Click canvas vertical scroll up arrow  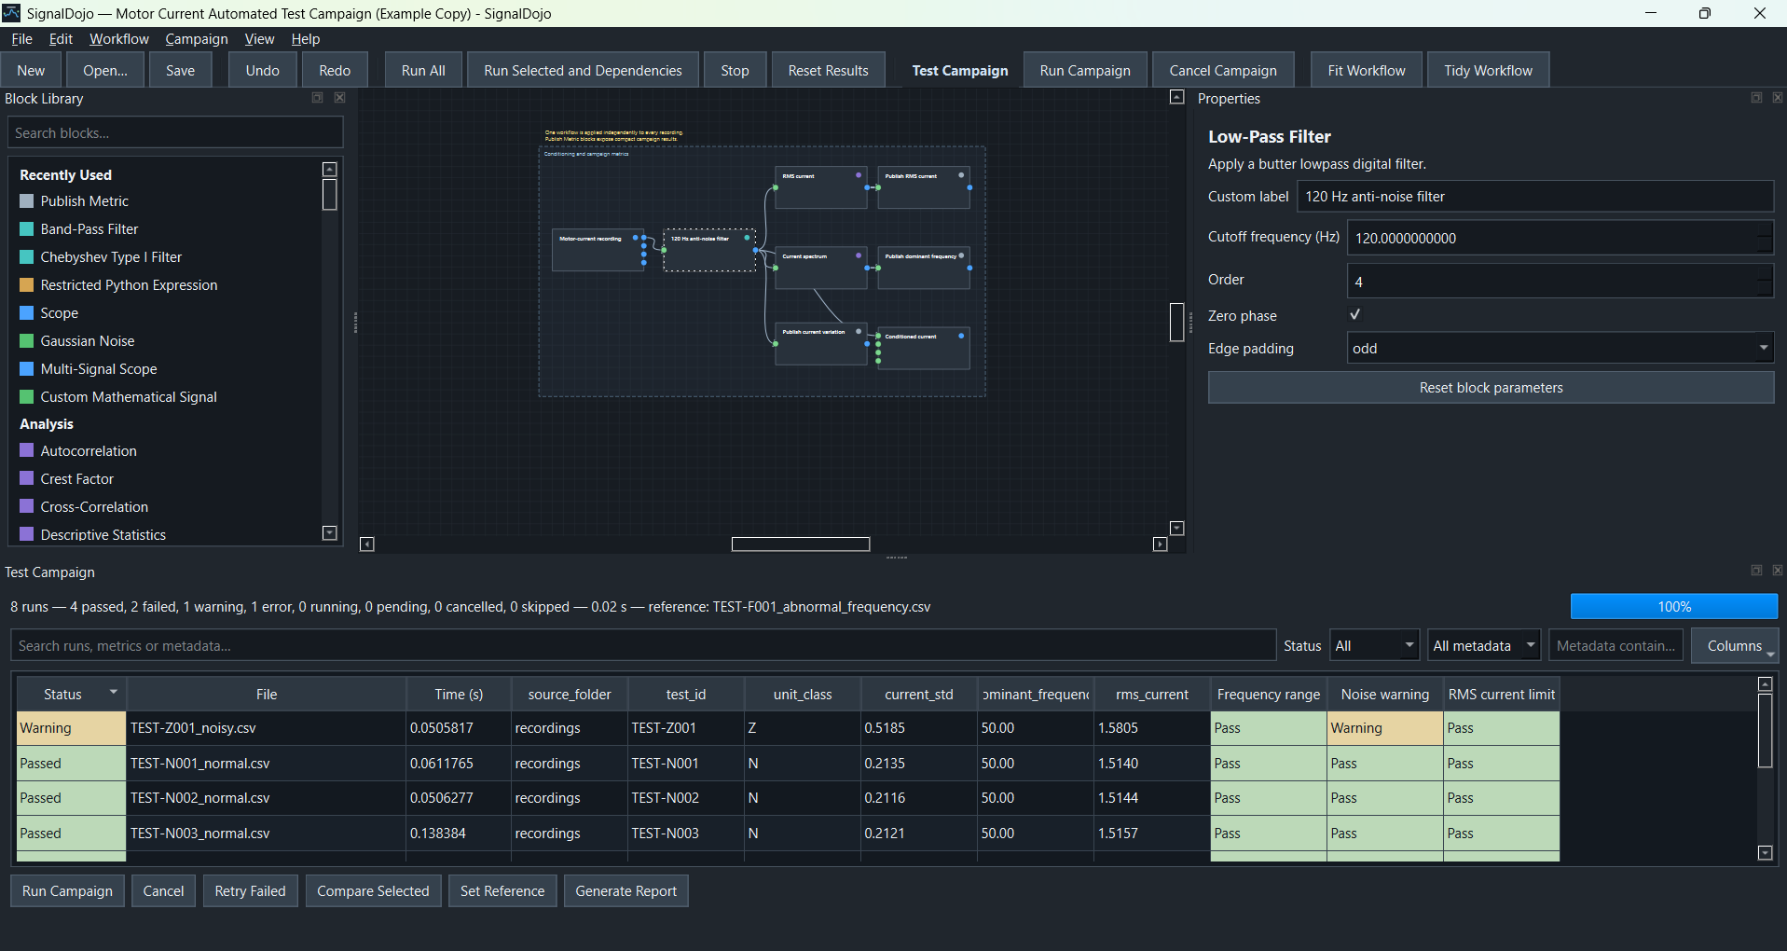(x=1177, y=97)
